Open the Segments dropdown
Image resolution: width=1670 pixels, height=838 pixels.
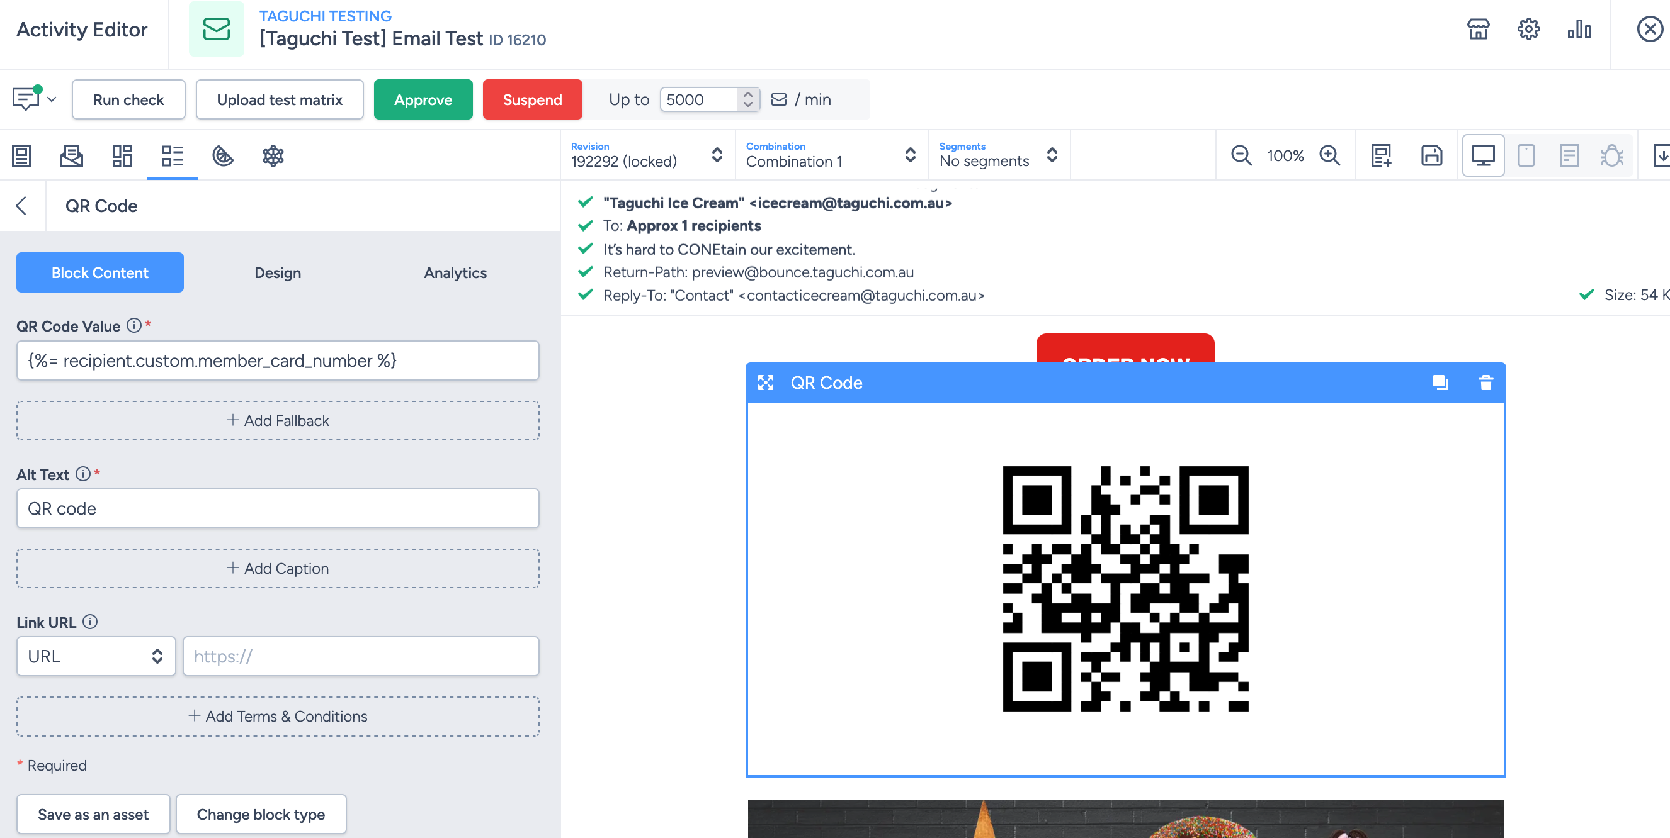click(998, 155)
